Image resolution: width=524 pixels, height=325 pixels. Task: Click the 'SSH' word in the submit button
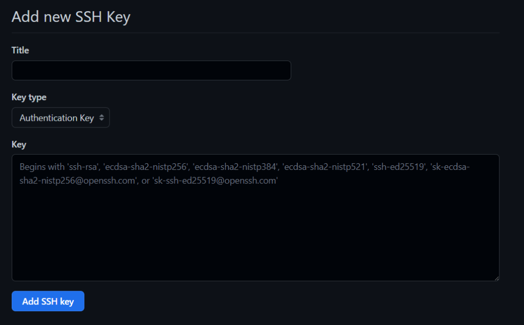click(50, 301)
